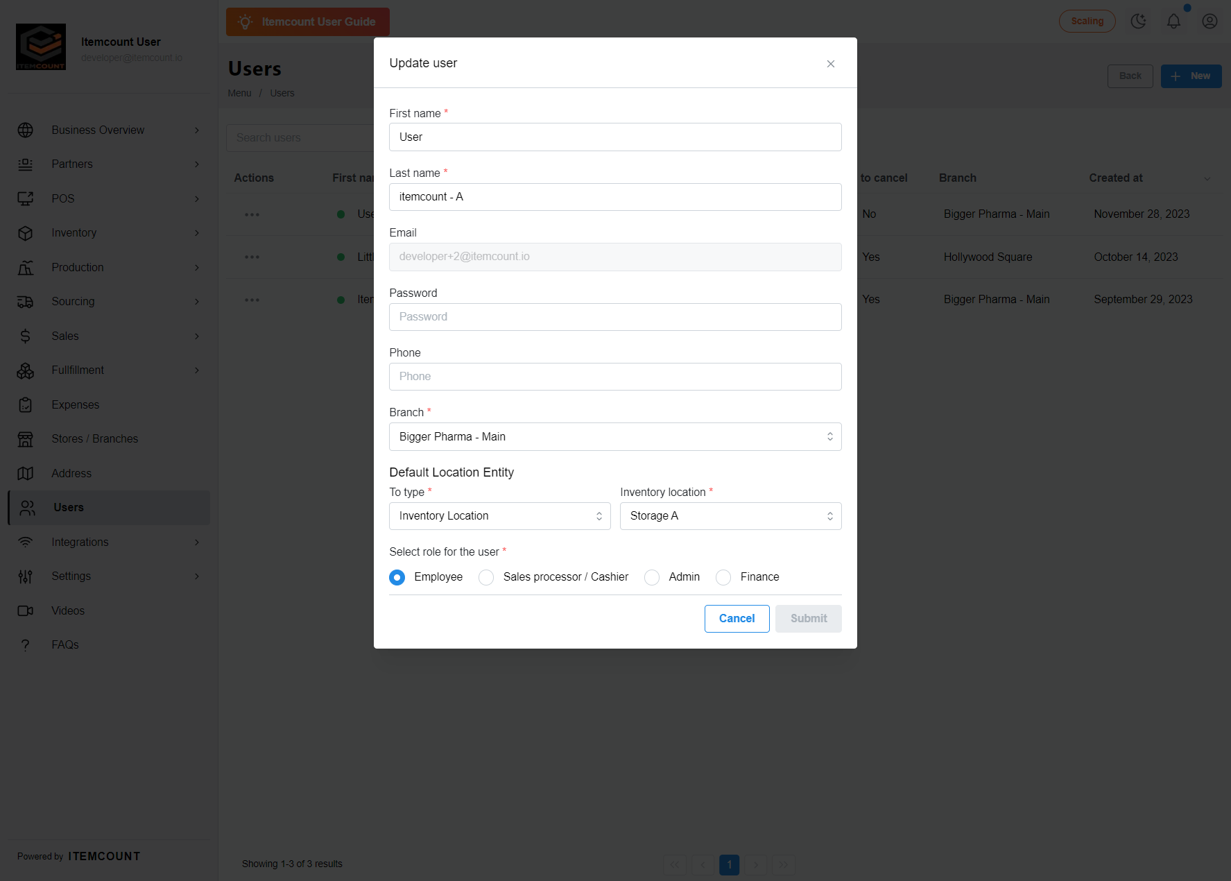Click the Scaling plan badge
The image size is (1231, 881).
click(x=1087, y=22)
